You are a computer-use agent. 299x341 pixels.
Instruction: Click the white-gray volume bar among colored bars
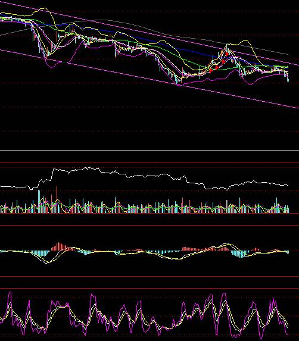[227, 207]
